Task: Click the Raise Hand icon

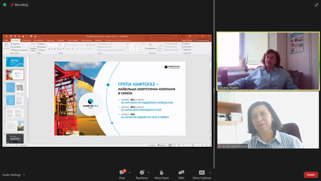Action: tap(161, 174)
